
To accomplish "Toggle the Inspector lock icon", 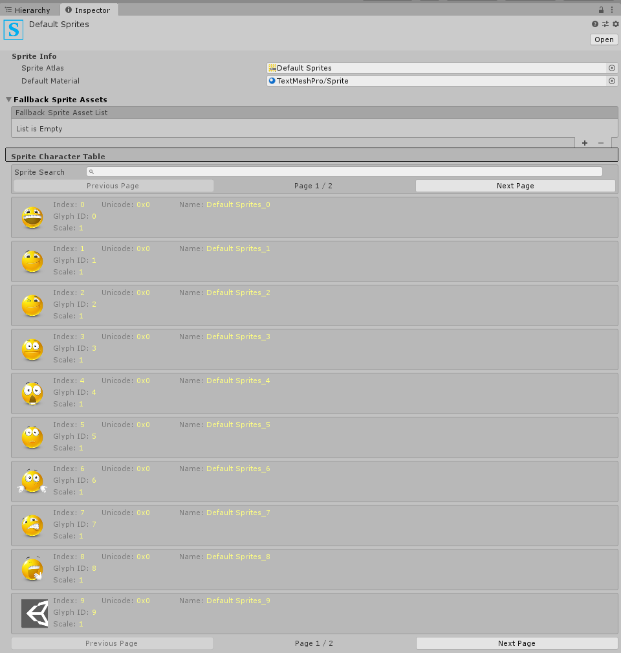I will (x=601, y=10).
